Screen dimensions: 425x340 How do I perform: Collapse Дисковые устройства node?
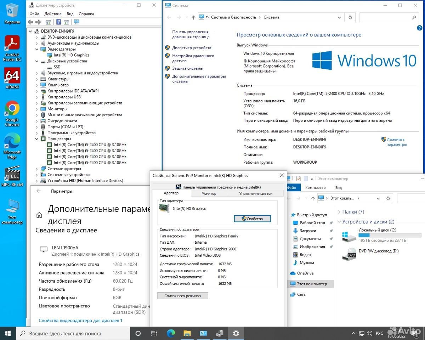37,61
